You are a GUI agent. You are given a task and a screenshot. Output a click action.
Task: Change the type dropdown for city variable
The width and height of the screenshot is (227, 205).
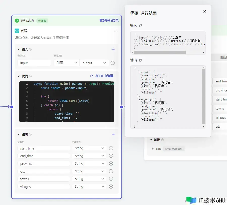pos(89,171)
